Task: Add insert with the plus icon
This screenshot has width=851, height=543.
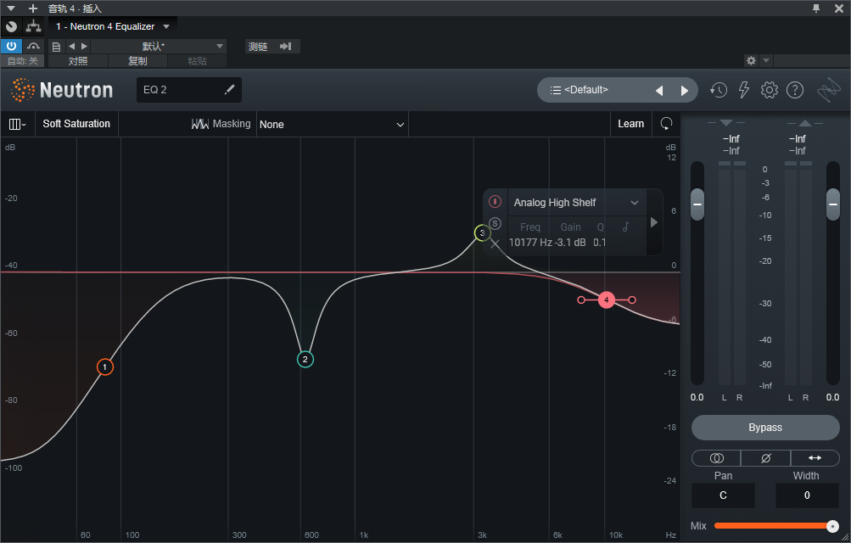Action: (33, 8)
